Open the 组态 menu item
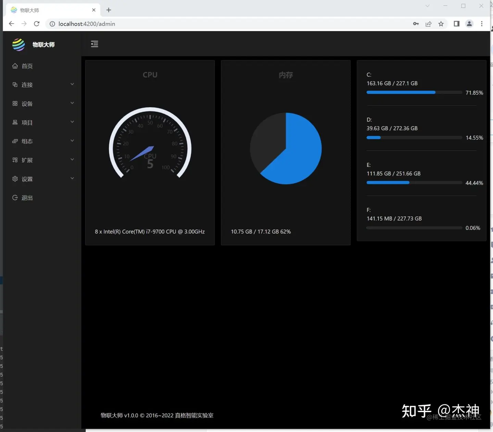This screenshot has width=493, height=432. (x=42, y=141)
